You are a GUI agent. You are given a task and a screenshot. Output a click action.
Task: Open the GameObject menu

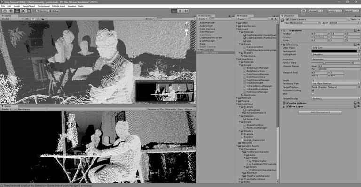click(29, 6)
